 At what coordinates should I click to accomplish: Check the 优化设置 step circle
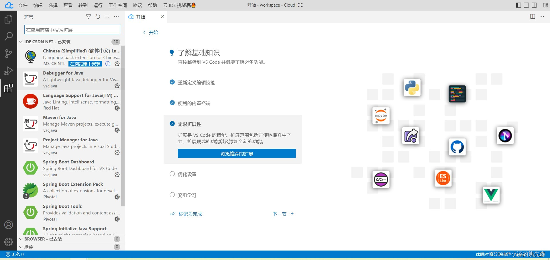click(172, 174)
